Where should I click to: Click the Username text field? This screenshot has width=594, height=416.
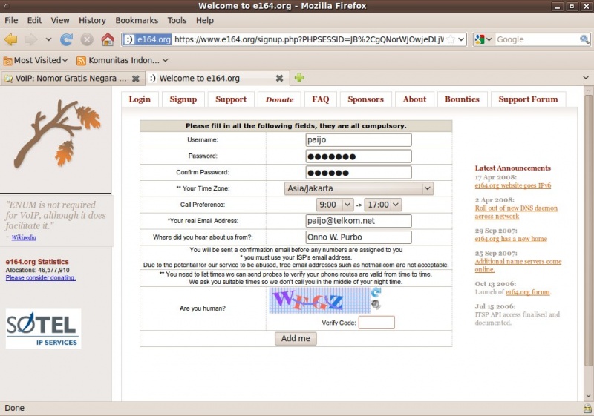tap(359, 139)
